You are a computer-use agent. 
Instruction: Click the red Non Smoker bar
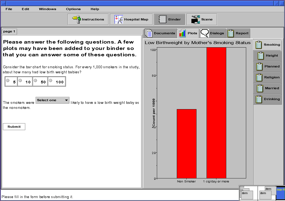coord(186,143)
